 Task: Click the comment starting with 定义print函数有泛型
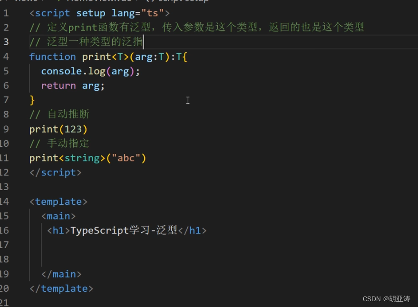pyautogui.click(x=196, y=27)
